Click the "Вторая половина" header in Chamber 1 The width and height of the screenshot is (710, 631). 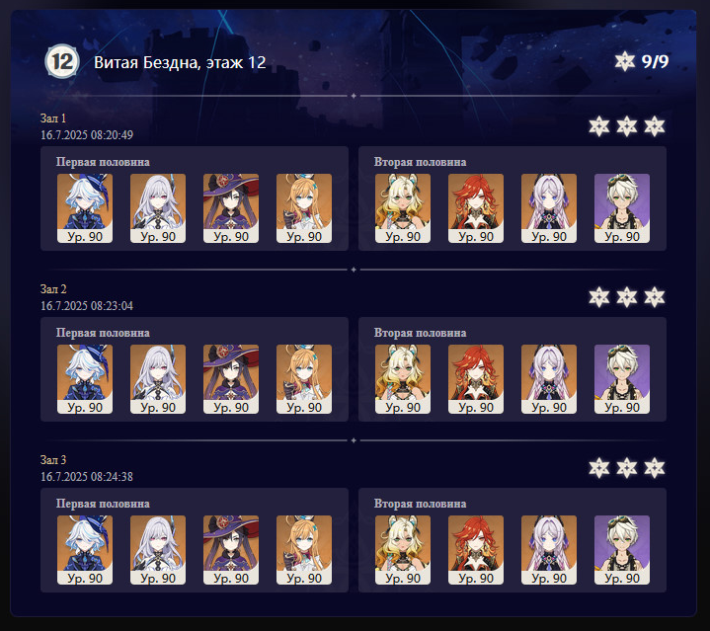(x=421, y=162)
